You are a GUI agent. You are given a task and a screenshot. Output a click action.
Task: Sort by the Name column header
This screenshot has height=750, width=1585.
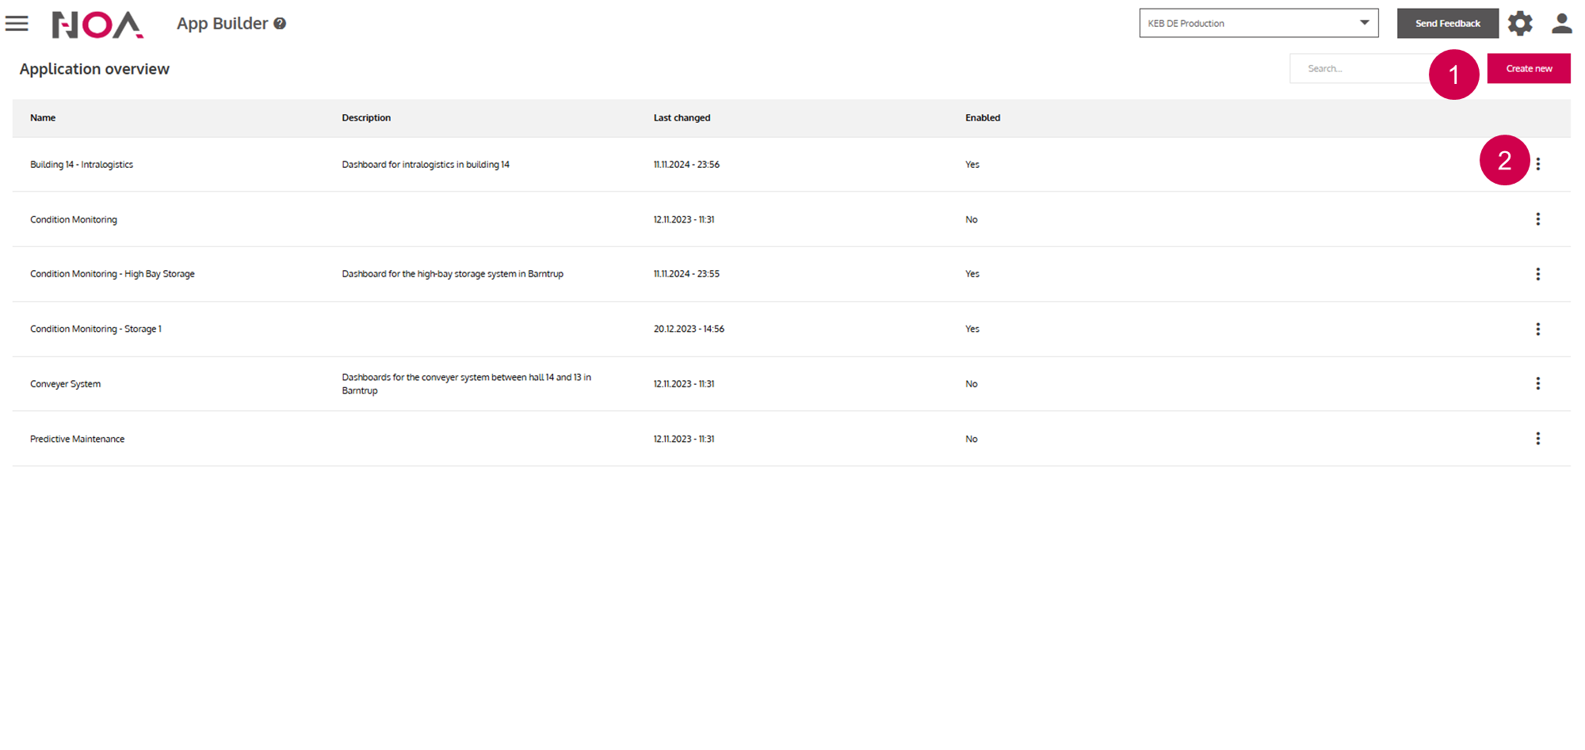[43, 118]
